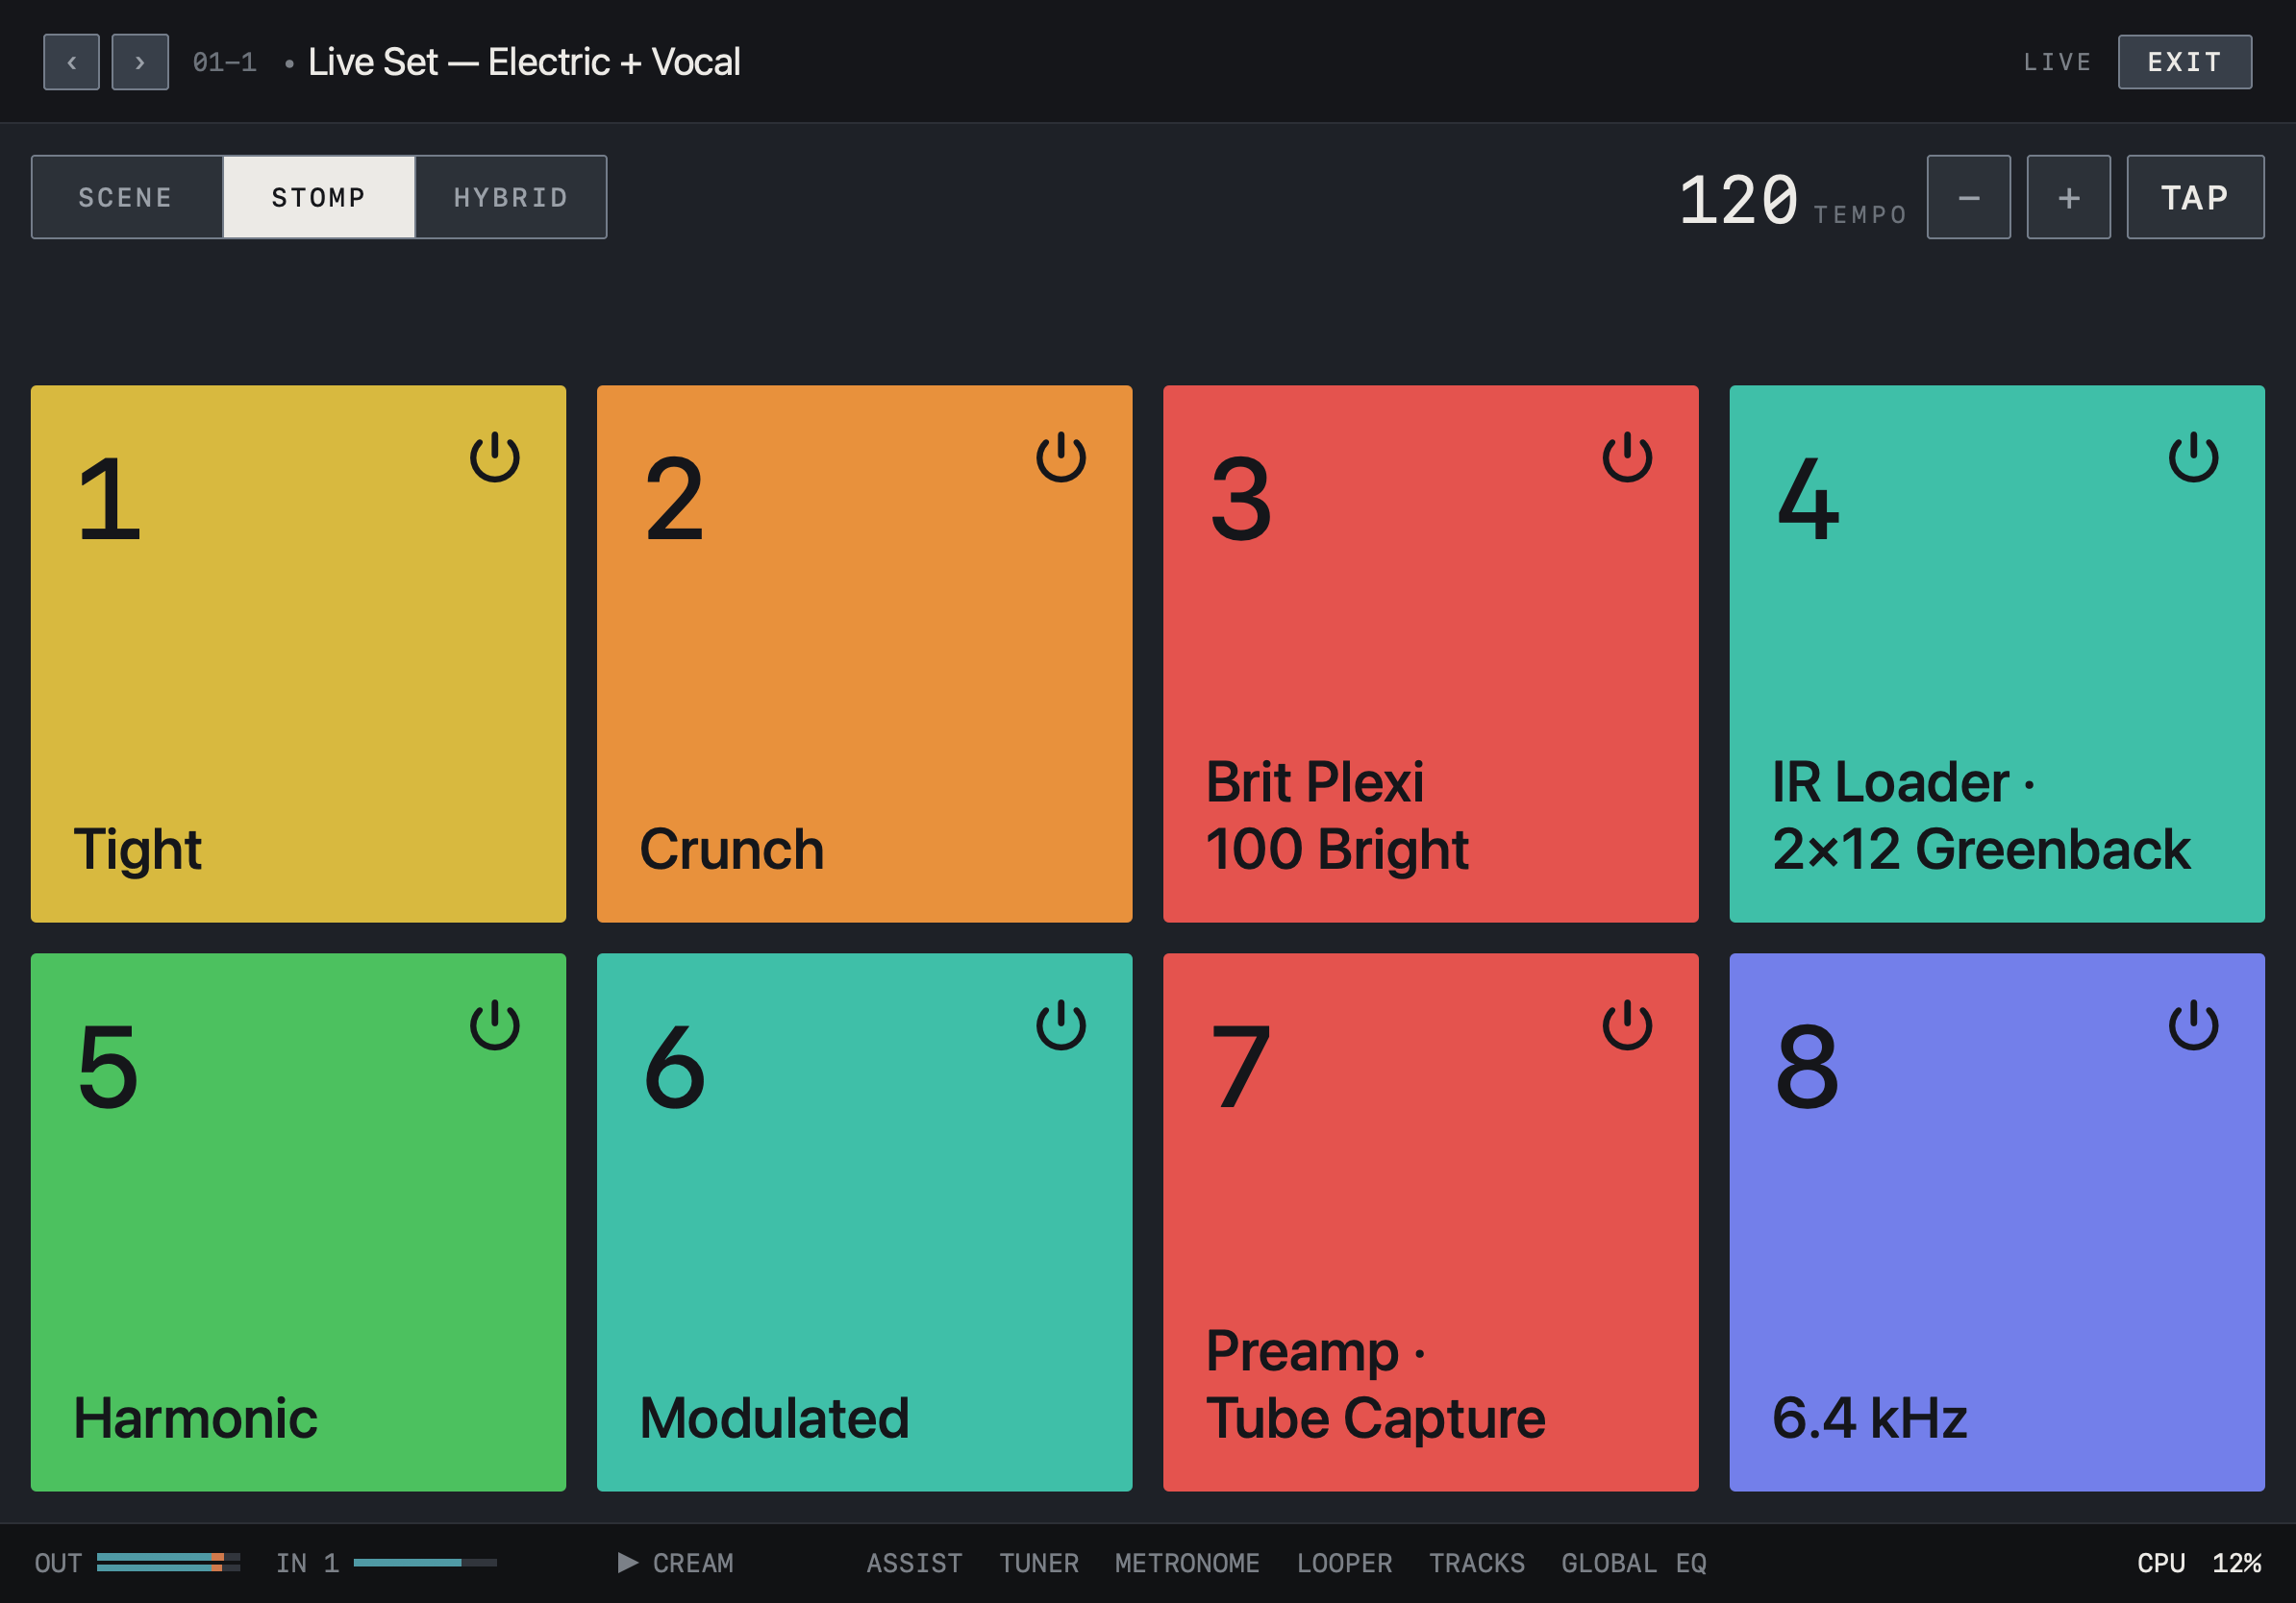Select the green Harmonic stomp tile

click(298, 1222)
